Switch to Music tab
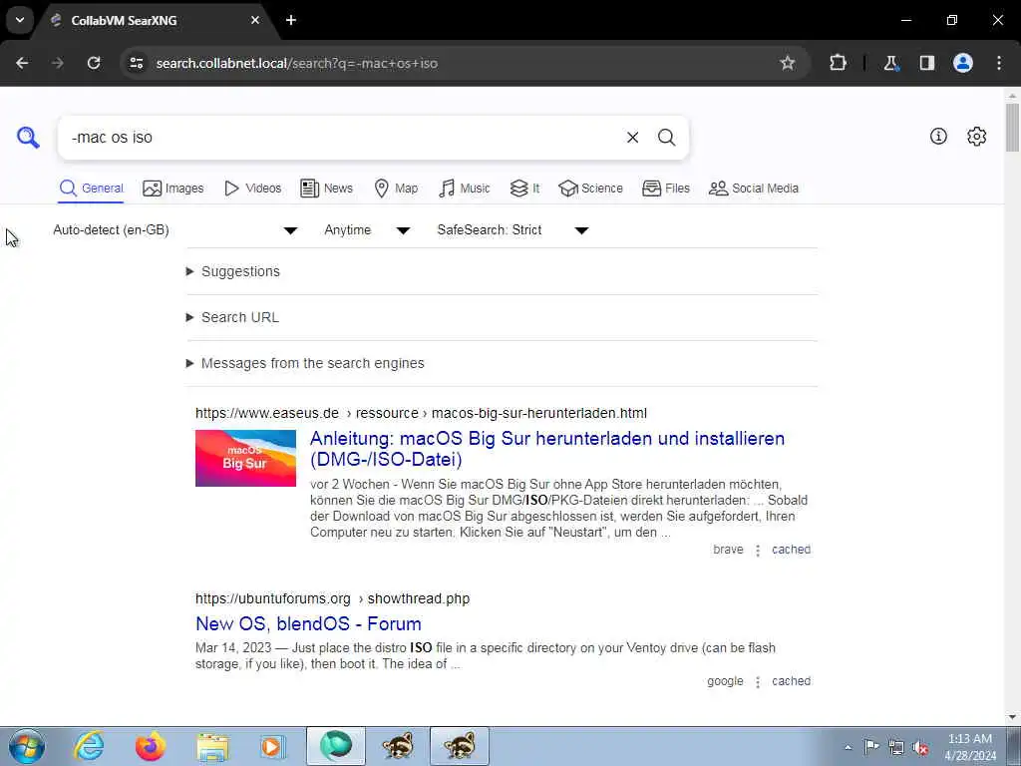 point(465,189)
